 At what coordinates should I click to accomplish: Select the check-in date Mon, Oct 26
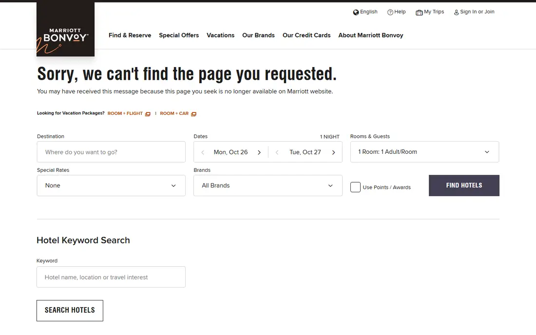pos(231,152)
